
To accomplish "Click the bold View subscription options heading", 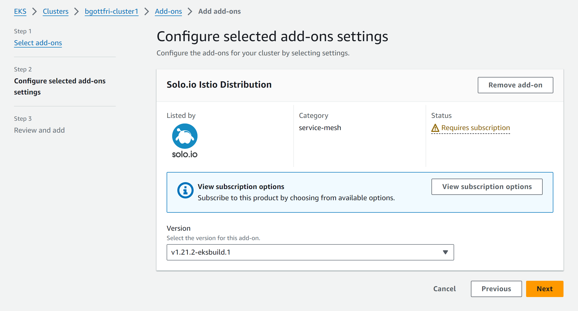I will click(x=241, y=187).
